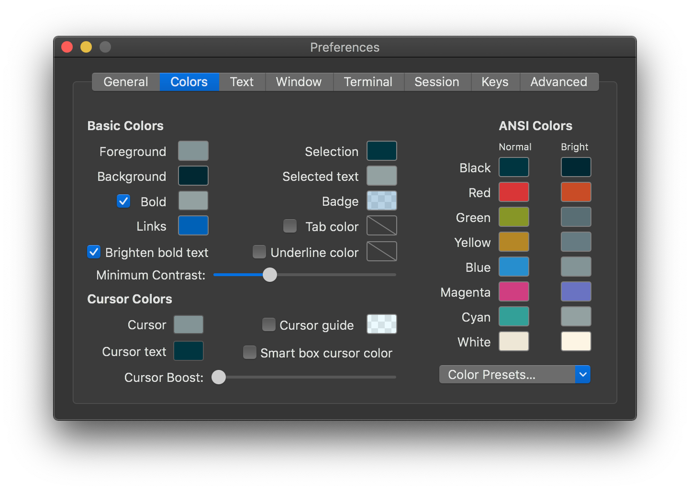
Task: Edit the bright White ANSI color
Action: 576,341
